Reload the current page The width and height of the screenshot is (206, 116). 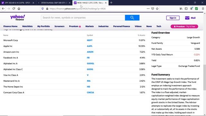tap(14, 9)
